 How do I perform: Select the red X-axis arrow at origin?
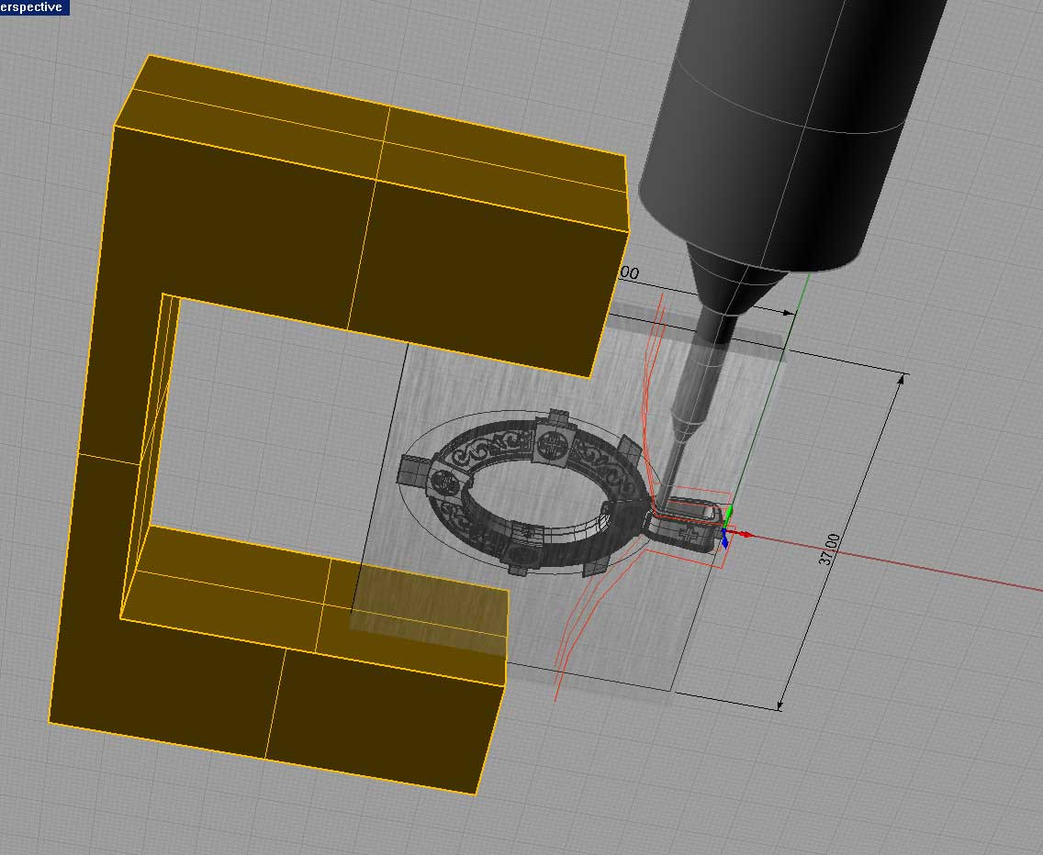[746, 534]
